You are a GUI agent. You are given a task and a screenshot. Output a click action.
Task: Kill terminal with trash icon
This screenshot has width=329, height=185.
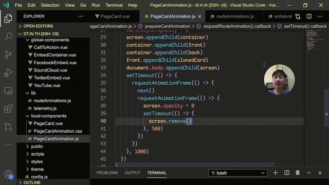pyautogui.click(x=298, y=173)
